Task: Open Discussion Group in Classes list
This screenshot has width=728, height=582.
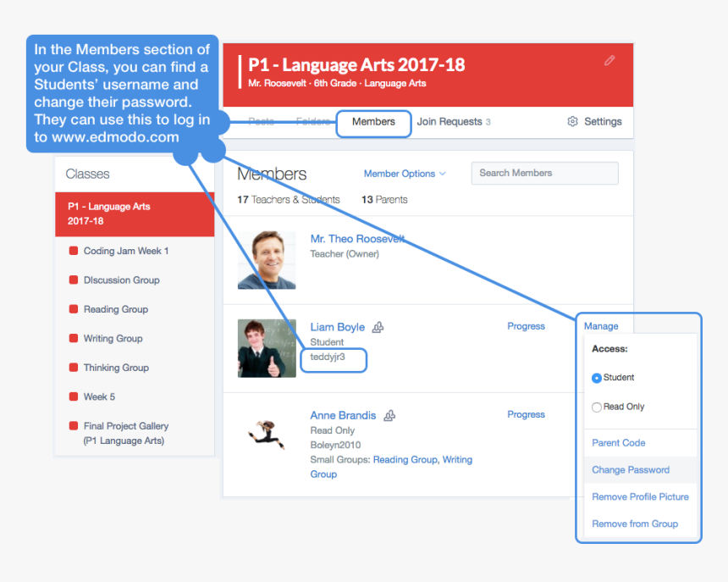Action: tap(121, 280)
